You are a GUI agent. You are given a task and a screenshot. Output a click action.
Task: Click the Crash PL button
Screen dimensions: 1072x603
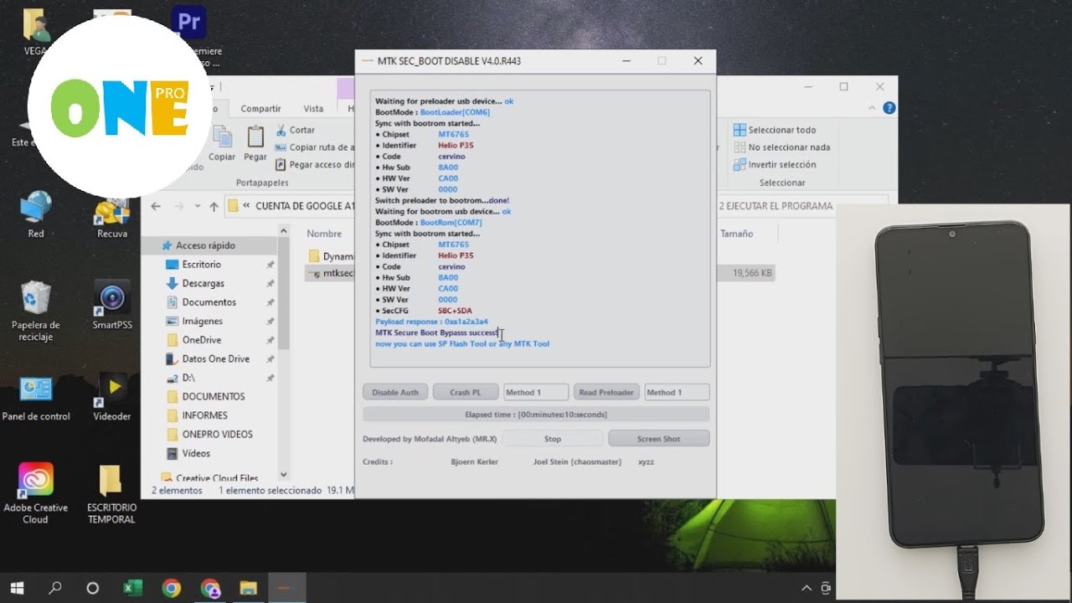point(466,392)
